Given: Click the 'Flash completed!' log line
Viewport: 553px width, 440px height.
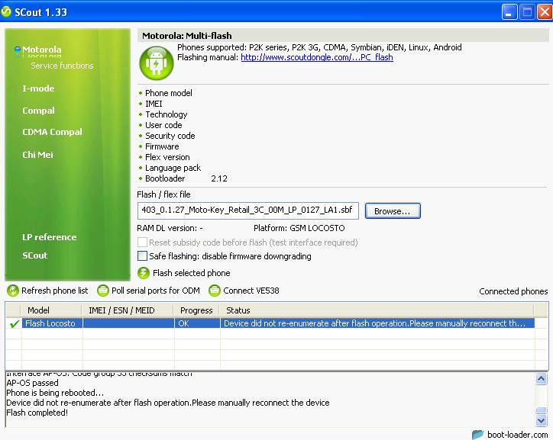Looking at the screenshot, I should [x=37, y=413].
